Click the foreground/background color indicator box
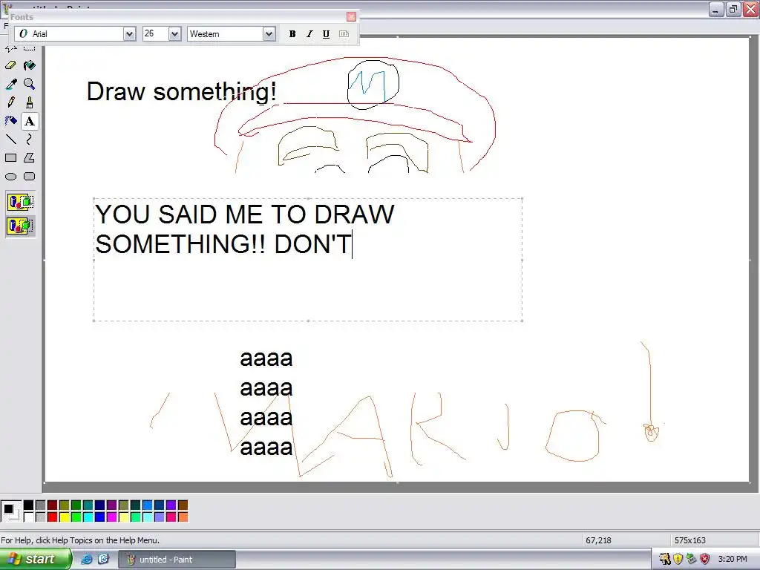This screenshot has height=570, width=760. (10, 511)
